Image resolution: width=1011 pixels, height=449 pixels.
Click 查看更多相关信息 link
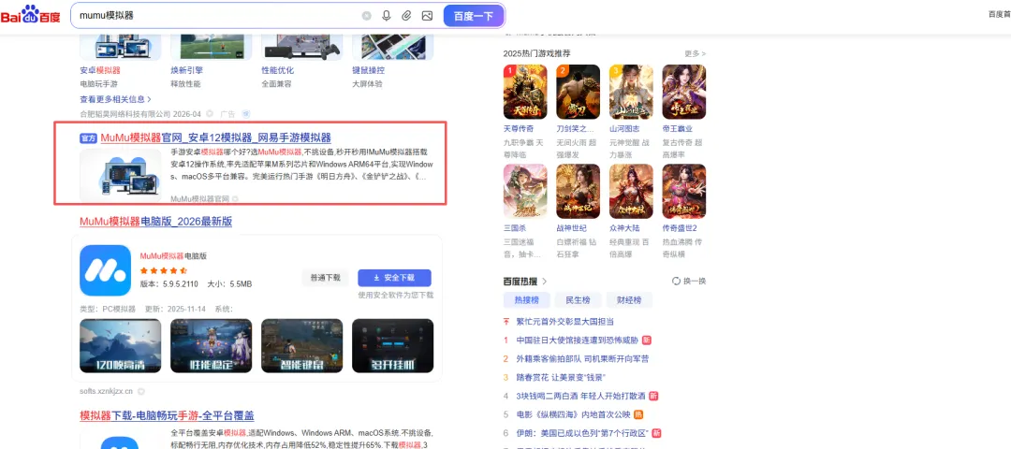point(115,99)
